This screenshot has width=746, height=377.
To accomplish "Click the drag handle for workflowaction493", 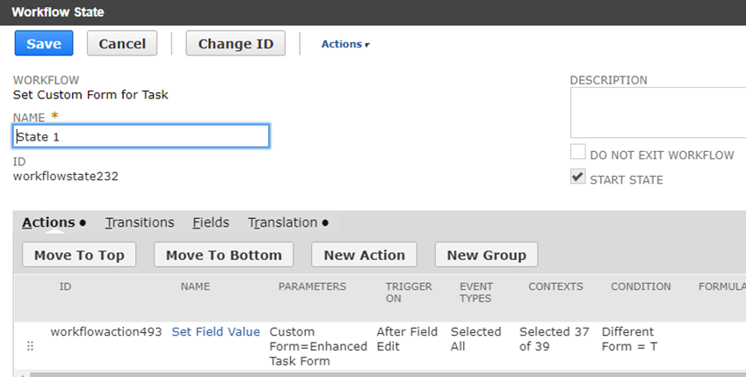I will (30, 346).
